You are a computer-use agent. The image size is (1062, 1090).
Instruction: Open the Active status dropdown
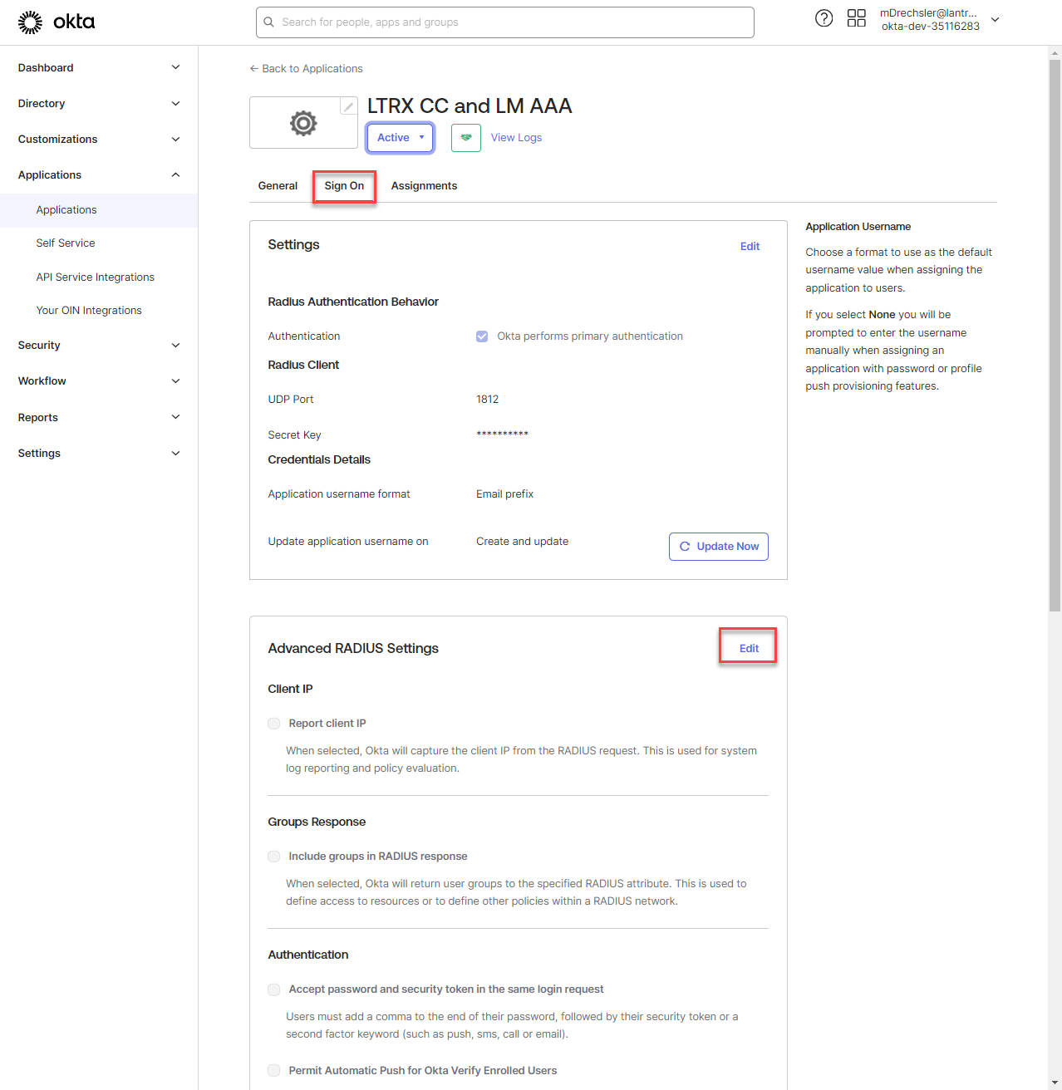pyautogui.click(x=401, y=138)
